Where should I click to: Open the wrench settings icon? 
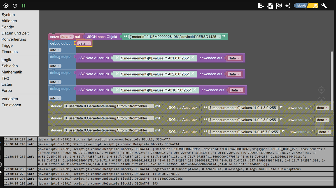point(324,6)
